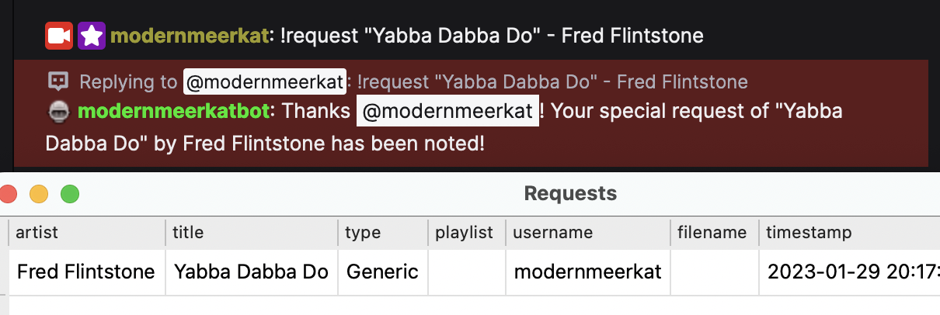Viewport: 940px width, 315px height.
Task: Select the Generic type cell
Action: point(382,272)
